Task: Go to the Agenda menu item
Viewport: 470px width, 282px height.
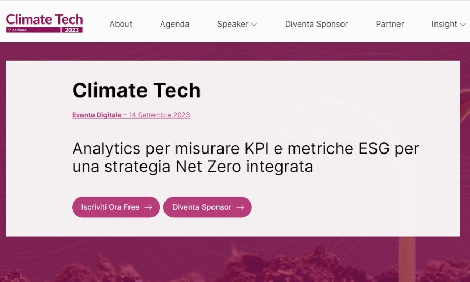Action: pyautogui.click(x=174, y=24)
